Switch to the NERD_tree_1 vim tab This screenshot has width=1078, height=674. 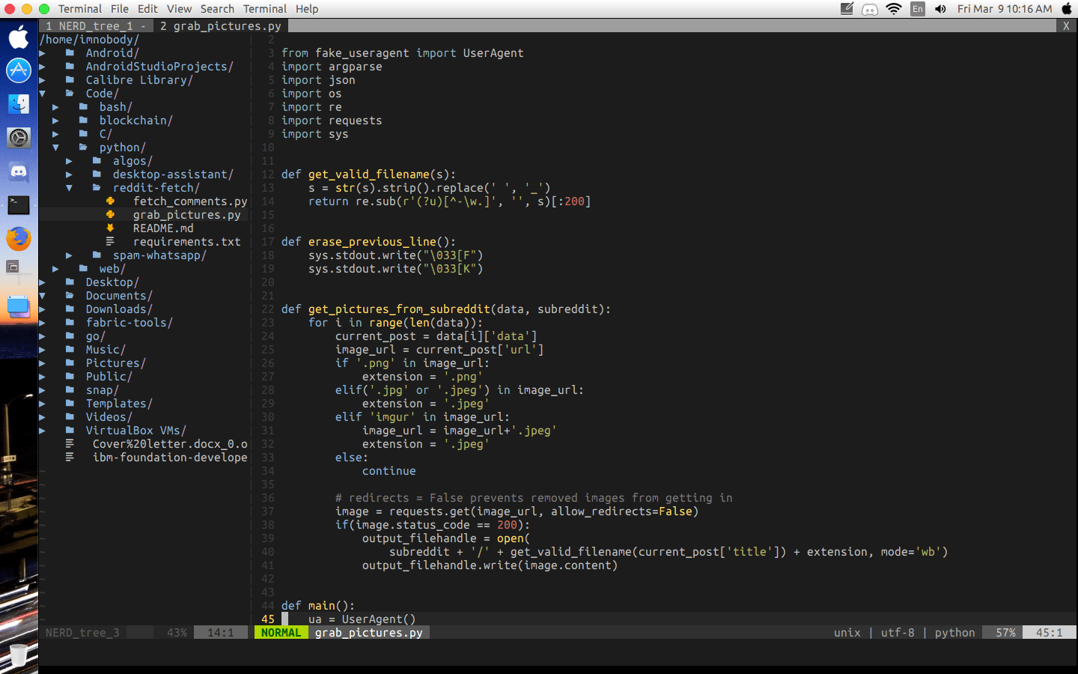96,26
